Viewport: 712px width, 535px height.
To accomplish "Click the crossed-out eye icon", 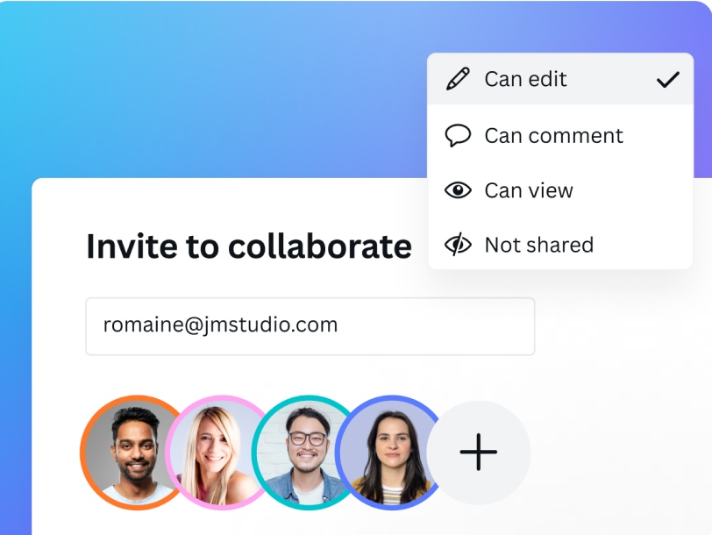I will tap(458, 245).
